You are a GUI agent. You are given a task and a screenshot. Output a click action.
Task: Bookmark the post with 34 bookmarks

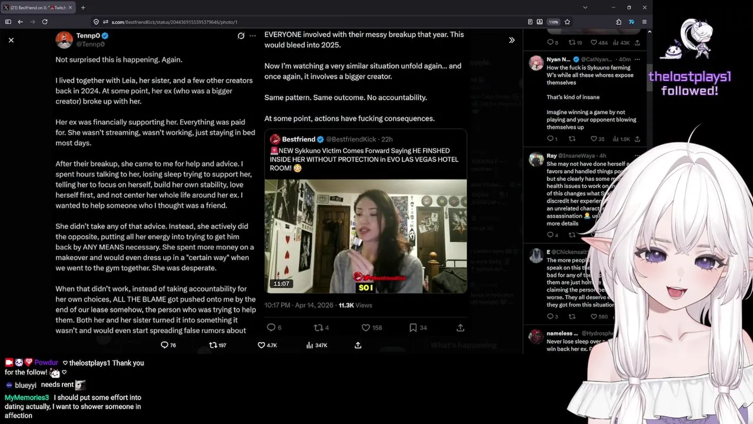(418, 327)
